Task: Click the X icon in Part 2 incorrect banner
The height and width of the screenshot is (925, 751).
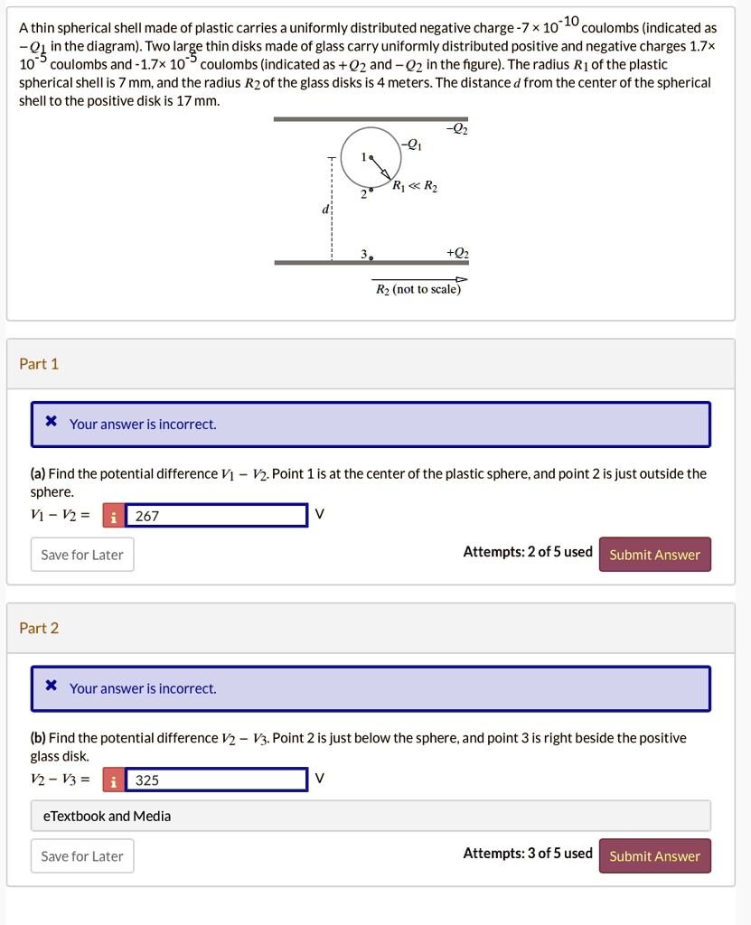Action: [52, 686]
